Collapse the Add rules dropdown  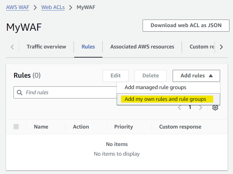point(196,76)
